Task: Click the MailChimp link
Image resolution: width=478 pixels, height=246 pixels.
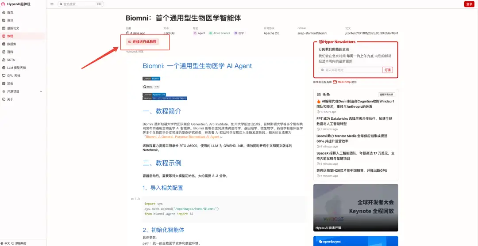Action: [x=344, y=82]
